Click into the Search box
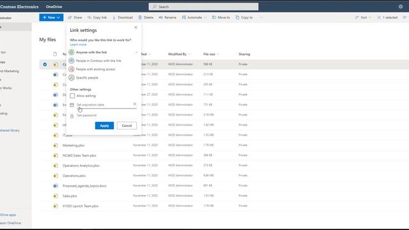409x230 pixels. pyautogui.click(x=203, y=6)
